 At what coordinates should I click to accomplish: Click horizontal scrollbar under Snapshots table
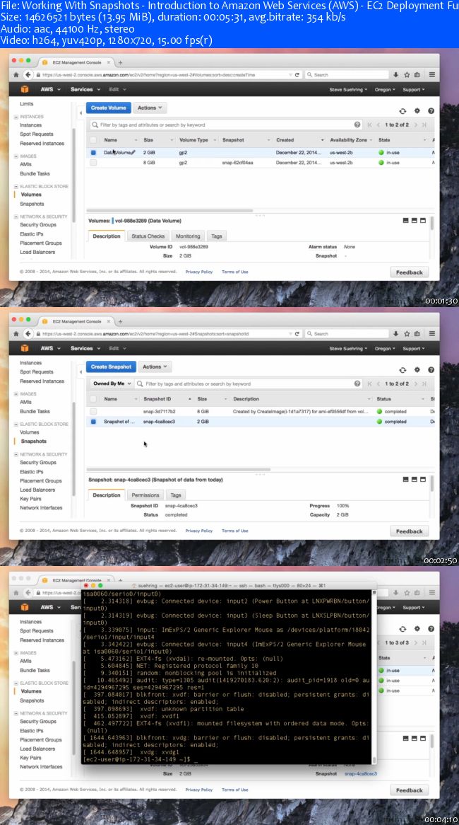(x=179, y=469)
